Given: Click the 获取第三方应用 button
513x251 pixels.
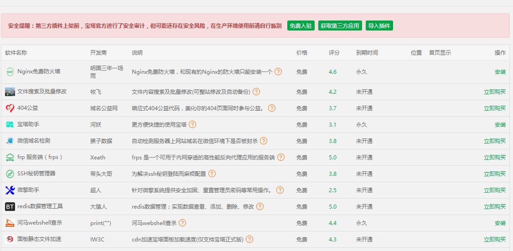Looking at the screenshot, I should [340, 26].
